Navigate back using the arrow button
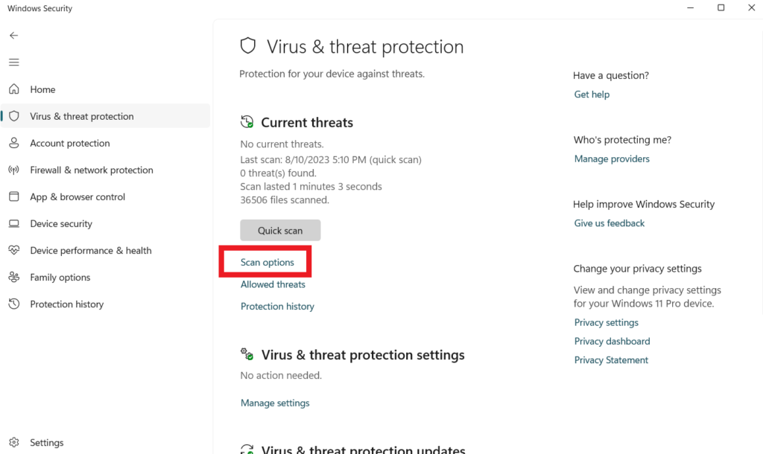763x454 pixels. point(13,35)
